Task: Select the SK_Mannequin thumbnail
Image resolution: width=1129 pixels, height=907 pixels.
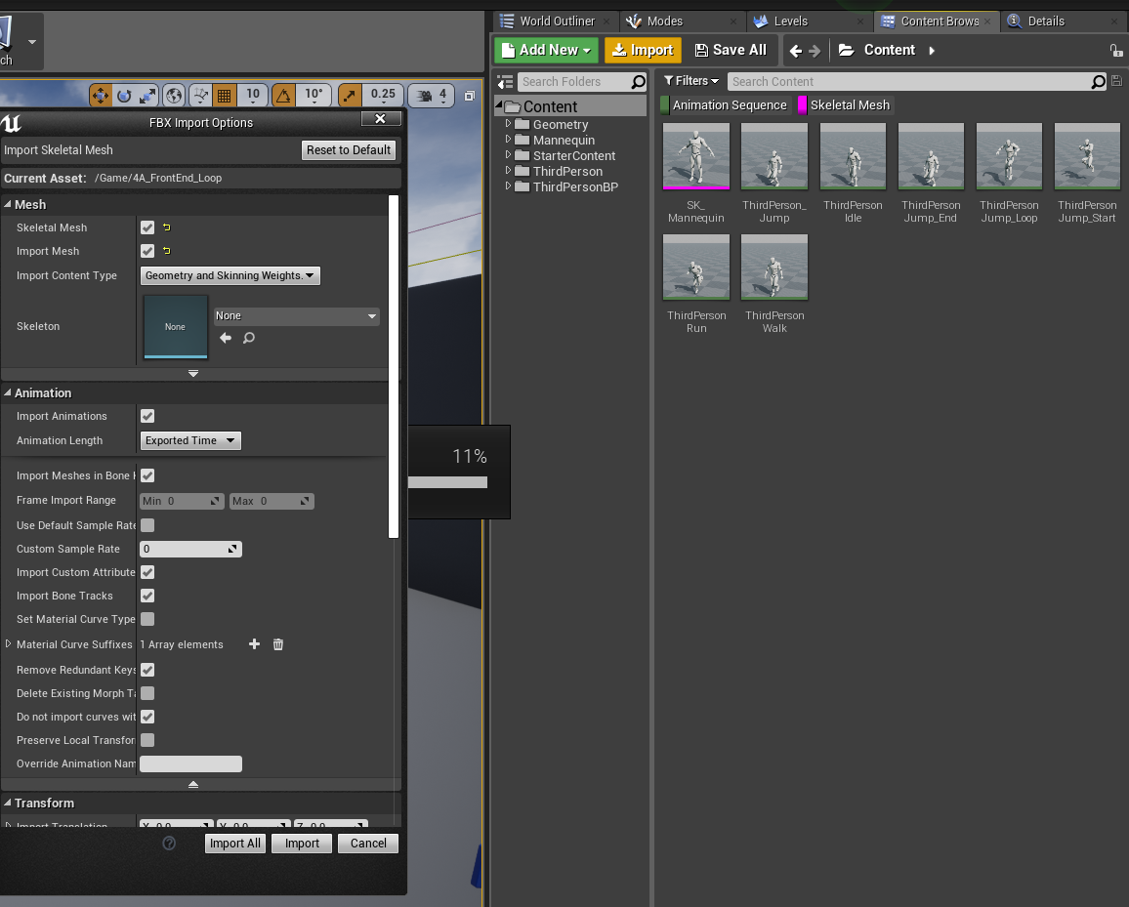Action: (695, 156)
